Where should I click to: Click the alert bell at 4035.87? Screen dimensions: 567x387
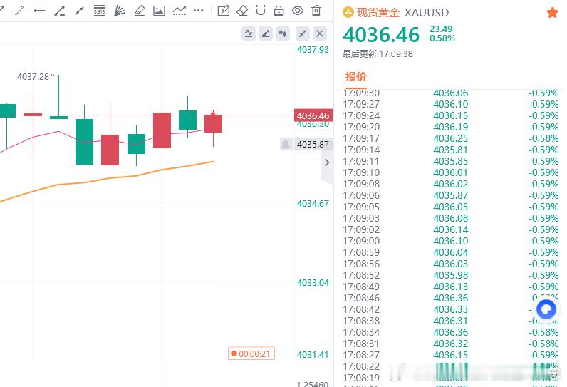[286, 144]
